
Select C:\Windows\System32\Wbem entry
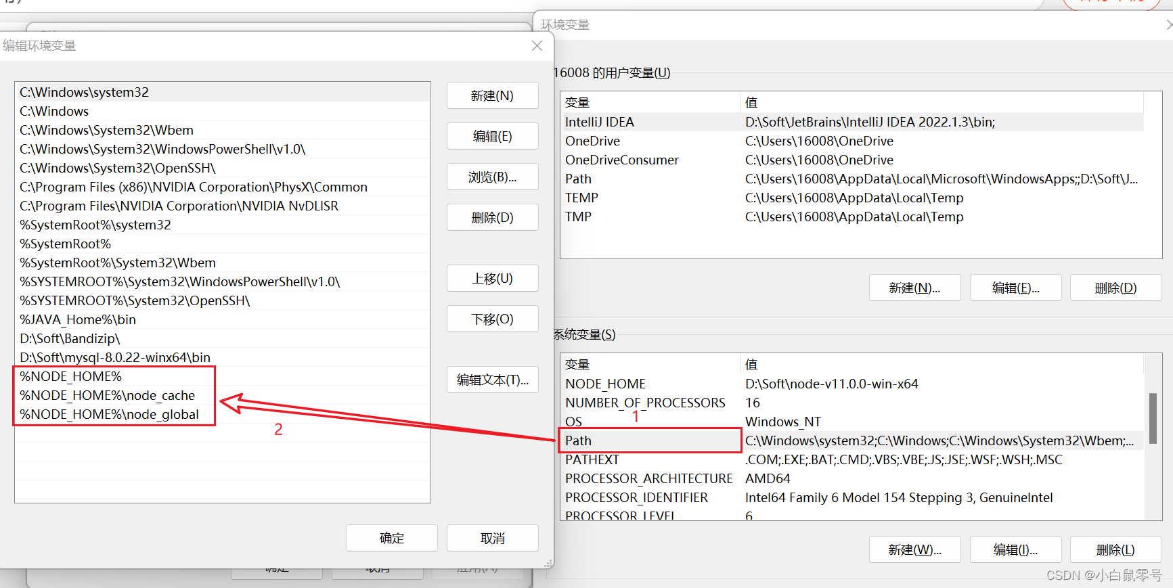click(x=223, y=130)
